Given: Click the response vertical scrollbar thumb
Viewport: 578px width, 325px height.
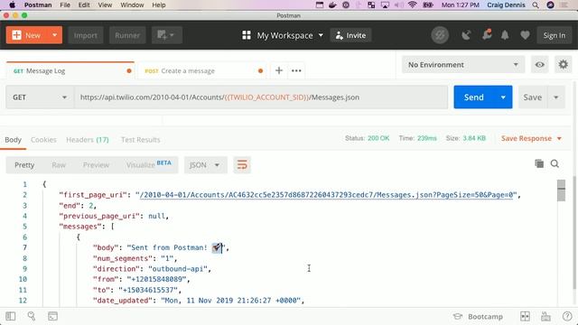Looking at the screenshot, I should [561, 190].
